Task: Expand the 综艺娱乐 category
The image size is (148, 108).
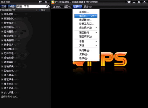Action: pos(2,80)
